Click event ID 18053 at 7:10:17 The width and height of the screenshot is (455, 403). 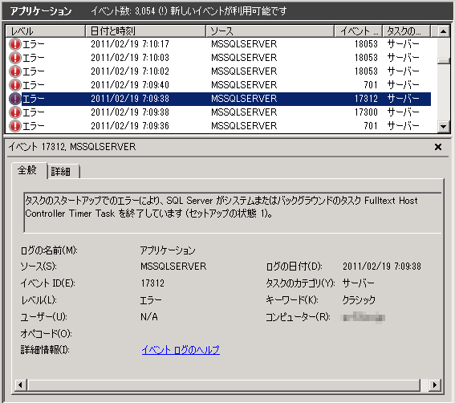[366, 44]
